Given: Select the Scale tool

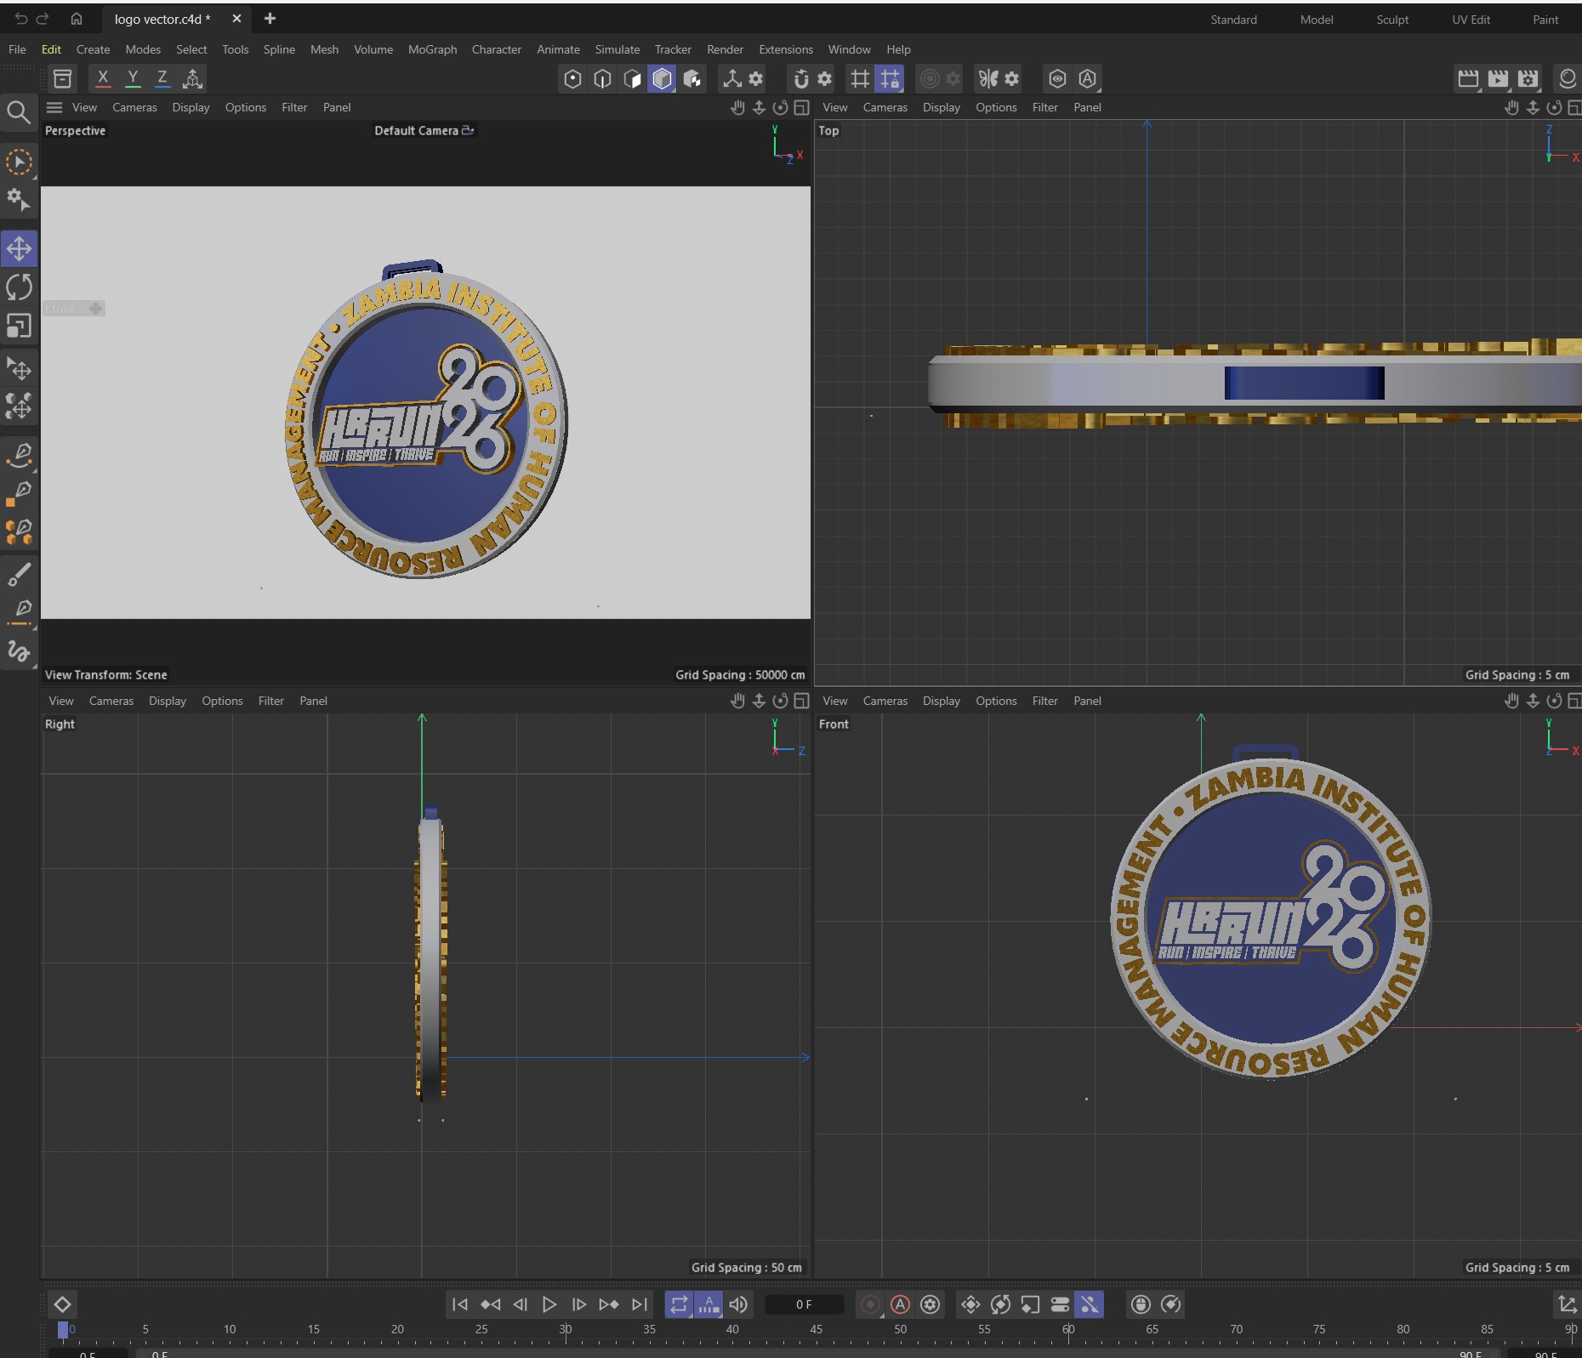Looking at the screenshot, I should 19,326.
